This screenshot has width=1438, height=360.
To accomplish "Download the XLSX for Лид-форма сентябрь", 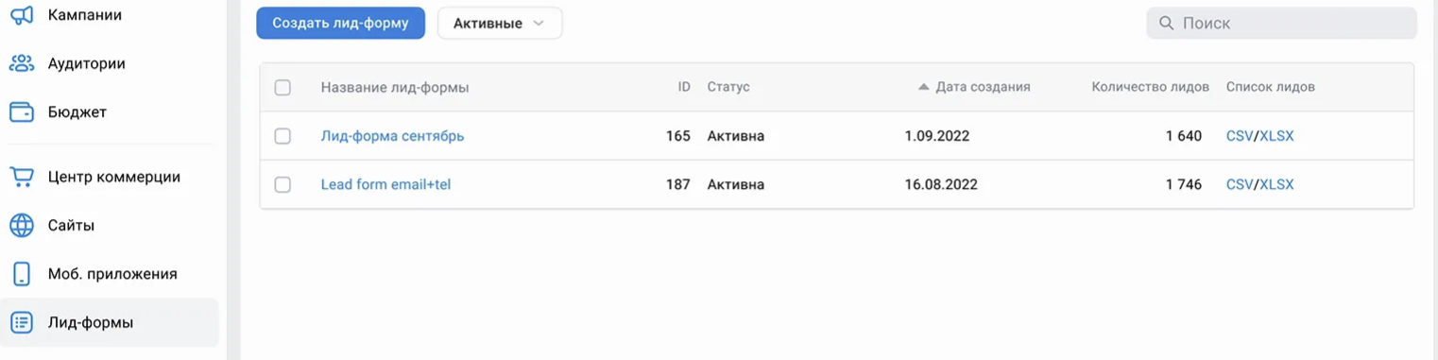I will (x=1276, y=136).
